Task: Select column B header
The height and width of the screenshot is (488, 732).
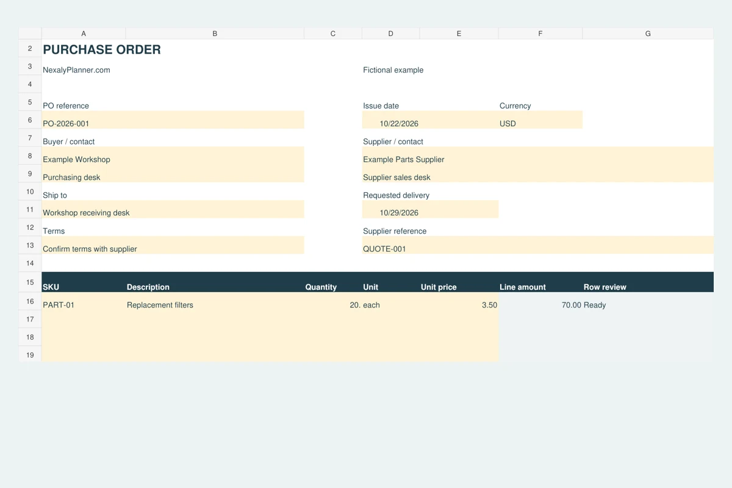Action: [215, 34]
